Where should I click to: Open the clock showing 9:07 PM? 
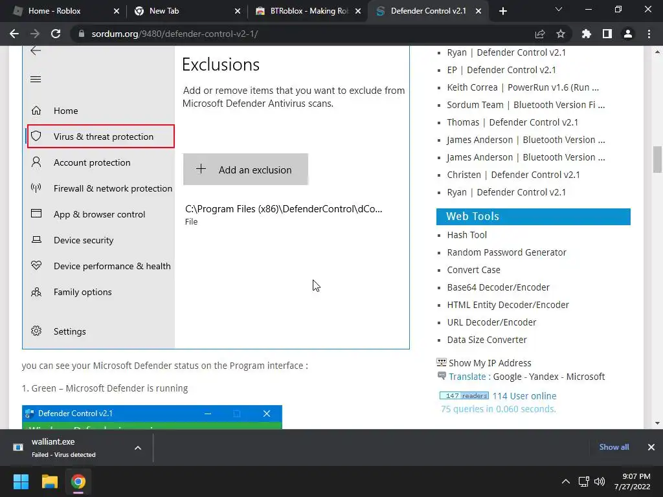point(632,481)
